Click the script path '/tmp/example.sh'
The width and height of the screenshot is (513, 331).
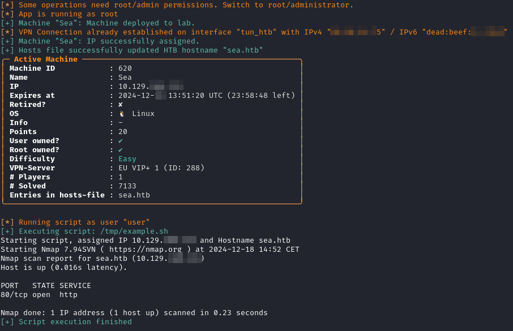coord(134,231)
